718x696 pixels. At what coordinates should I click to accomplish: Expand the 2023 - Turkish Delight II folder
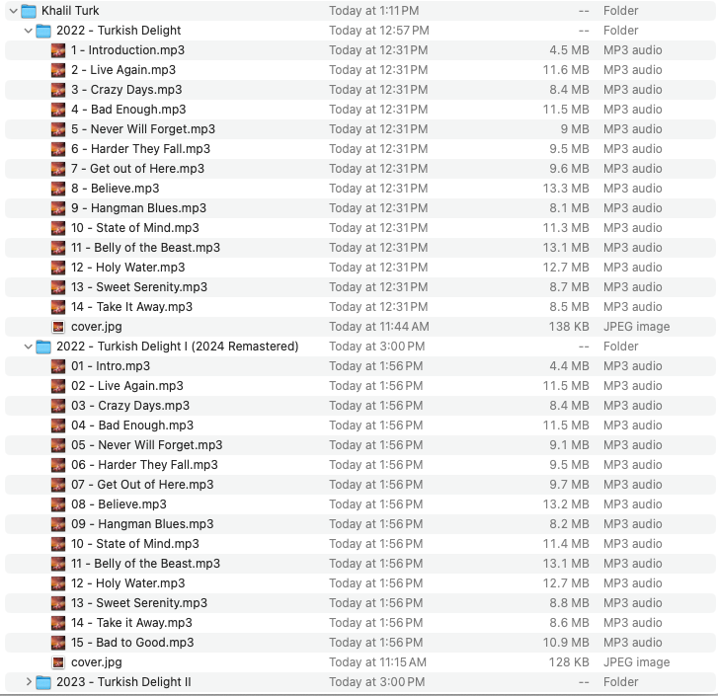[29, 682]
